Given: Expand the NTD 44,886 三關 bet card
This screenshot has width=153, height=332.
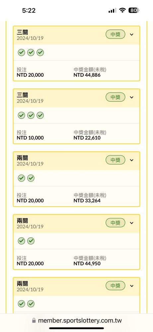Looking at the screenshot, I should coord(132,35).
